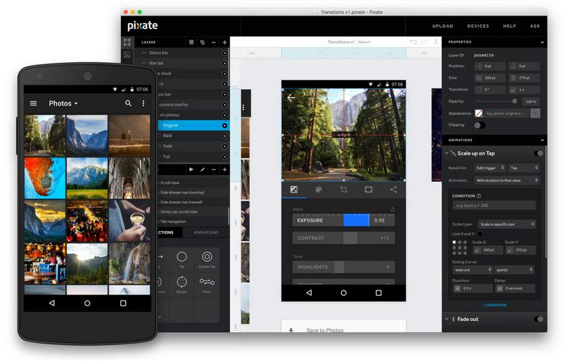Image resolution: width=564 pixels, height=362 pixels.
Task: Open the Scale to specific size dropdown
Action: [507, 224]
